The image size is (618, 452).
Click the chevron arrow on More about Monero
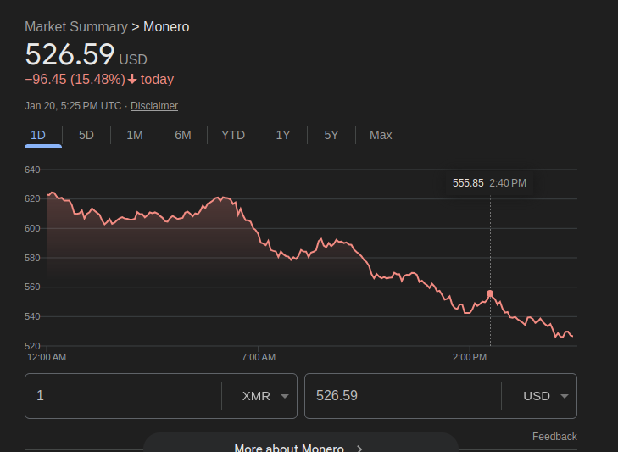[359, 448]
